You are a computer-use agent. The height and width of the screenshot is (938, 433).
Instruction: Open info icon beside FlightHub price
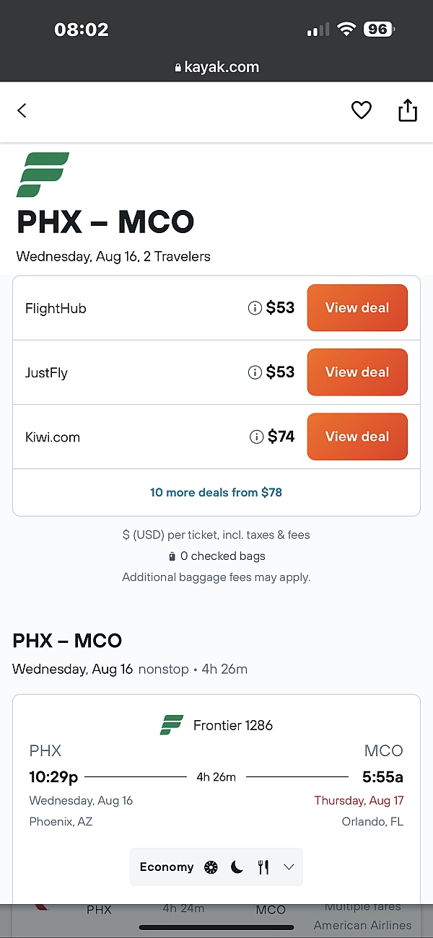[x=255, y=308]
